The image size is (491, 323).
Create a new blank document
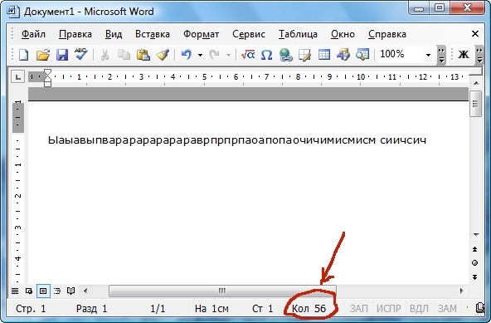tap(24, 55)
